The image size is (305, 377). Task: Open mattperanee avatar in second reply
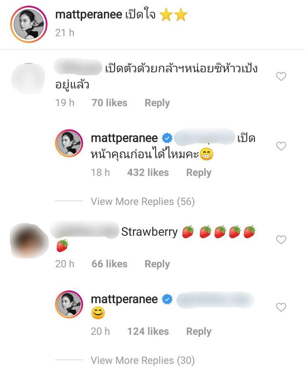pos(69,304)
